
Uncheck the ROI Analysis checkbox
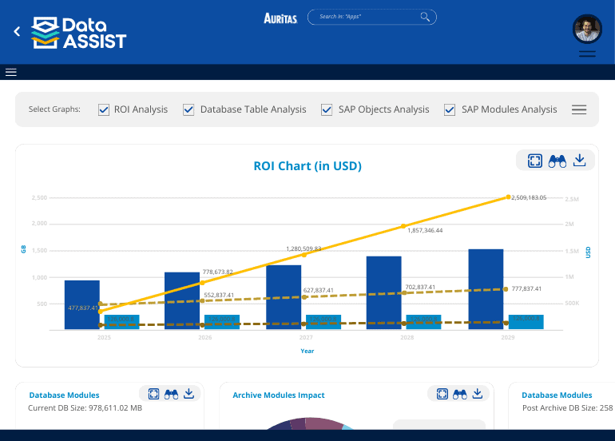pos(104,110)
